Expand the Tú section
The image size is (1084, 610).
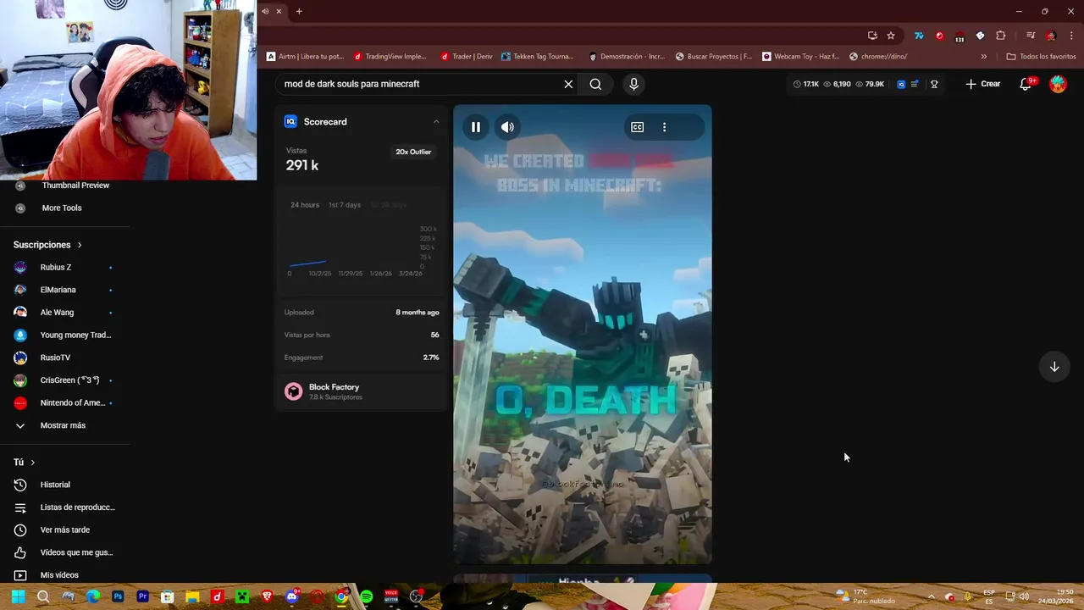click(x=24, y=463)
